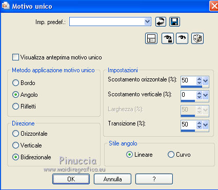Image resolution: width=218 pixels, height=190 pixels.
Task: Click the Scostamento verticale spinner arrows
Action: click(x=199, y=95)
